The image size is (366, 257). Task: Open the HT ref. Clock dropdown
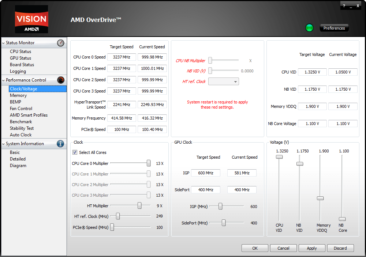click(223, 82)
